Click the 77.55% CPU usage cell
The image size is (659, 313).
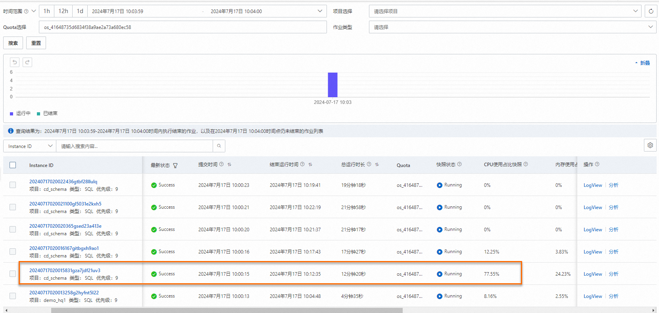(x=492, y=274)
